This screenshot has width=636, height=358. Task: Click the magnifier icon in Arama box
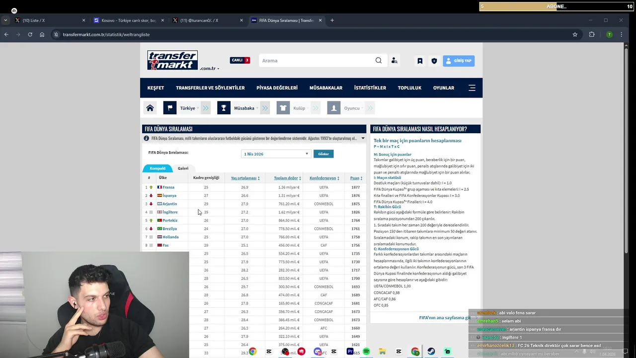tap(379, 61)
